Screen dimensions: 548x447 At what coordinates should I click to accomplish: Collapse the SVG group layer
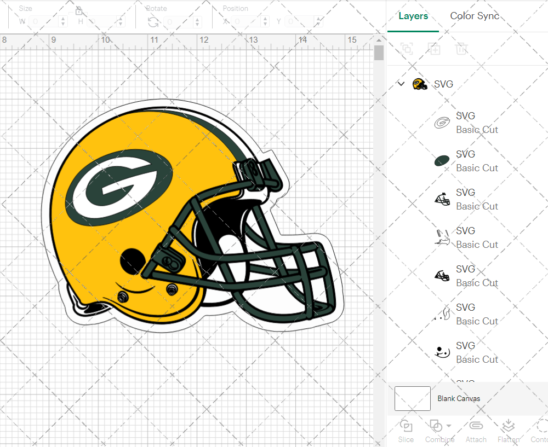pyautogui.click(x=401, y=84)
